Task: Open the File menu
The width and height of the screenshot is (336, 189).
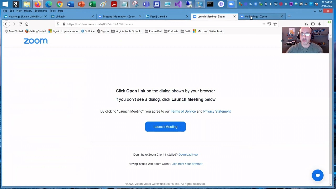Action: 5,11
